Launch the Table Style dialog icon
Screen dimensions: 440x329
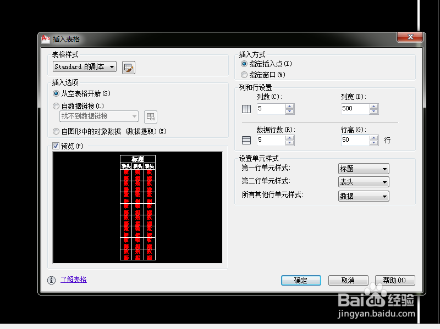click(x=129, y=68)
